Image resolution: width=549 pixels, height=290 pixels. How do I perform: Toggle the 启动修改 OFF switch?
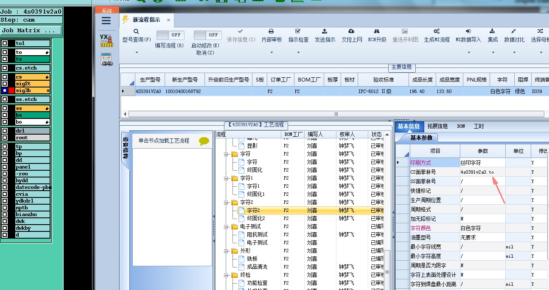pyautogui.click(x=207, y=35)
